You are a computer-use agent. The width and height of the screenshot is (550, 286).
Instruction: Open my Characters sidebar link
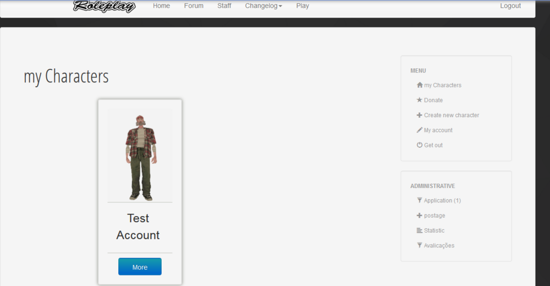[x=443, y=85]
